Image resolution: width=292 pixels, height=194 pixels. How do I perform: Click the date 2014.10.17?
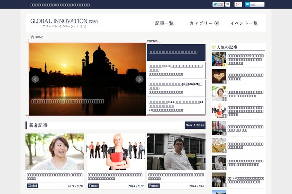click(136, 186)
